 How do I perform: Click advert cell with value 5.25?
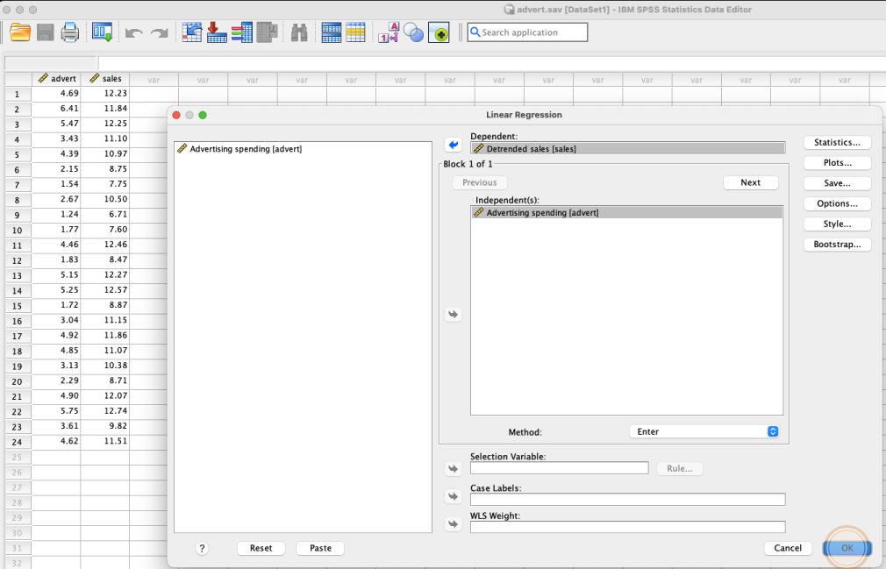pos(56,290)
